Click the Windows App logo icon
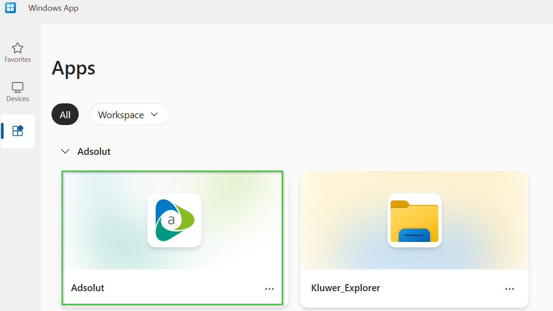 click(10, 8)
